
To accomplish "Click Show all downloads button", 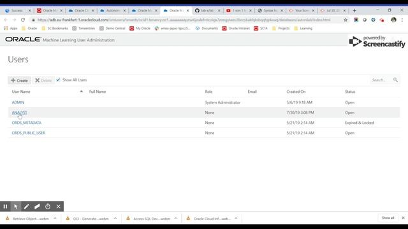I will point(388,218).
